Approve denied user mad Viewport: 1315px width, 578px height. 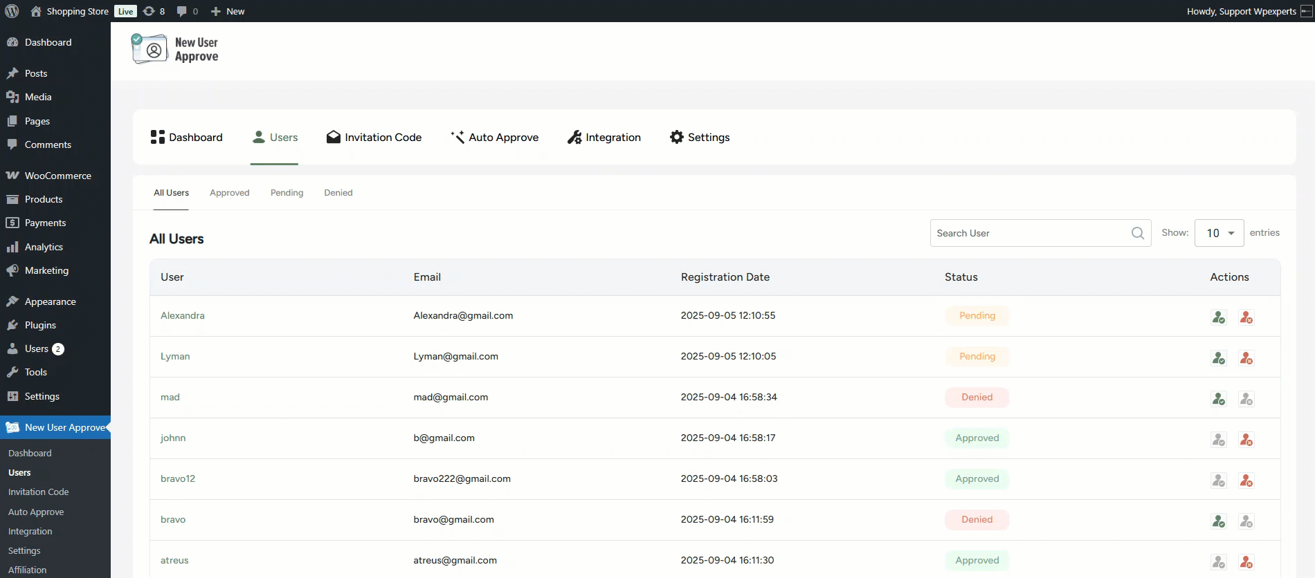(x=1219, y=399)
